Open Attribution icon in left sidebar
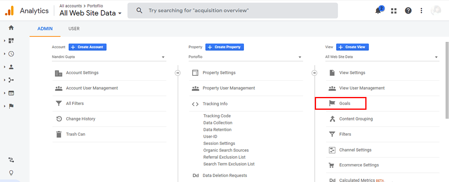The width and height of the screenshot is (449, 182). [x=11, y=160]
